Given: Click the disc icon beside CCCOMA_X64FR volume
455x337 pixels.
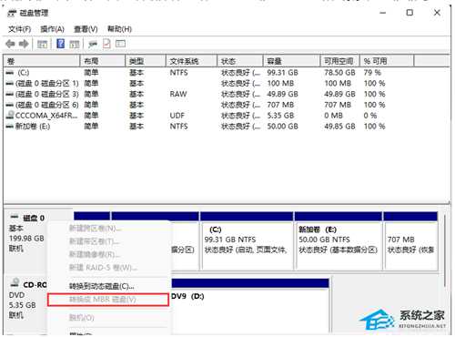Looking at the screenshot, I should coord(10,116).
